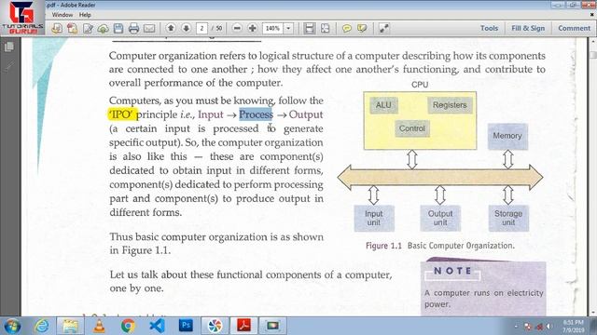Click the Create PDF online icon
Viewport: 597px width, 335px height.
point(73,28)
